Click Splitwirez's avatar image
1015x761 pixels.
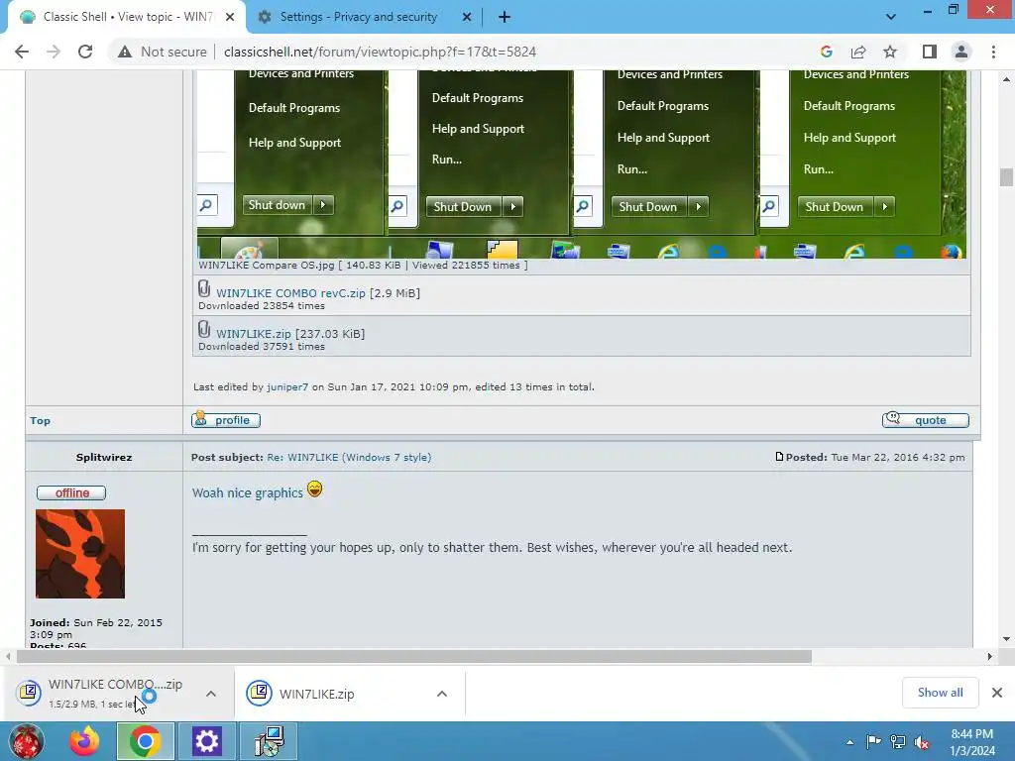[x=80, y=554]
